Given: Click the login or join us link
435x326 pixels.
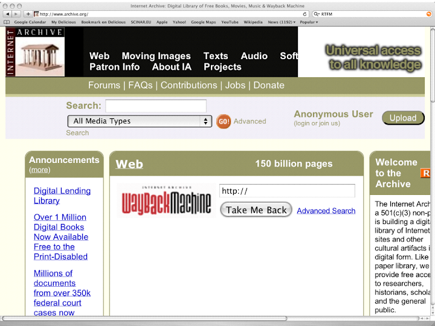Looking at the screenshot, I should (x=317, y=123).
